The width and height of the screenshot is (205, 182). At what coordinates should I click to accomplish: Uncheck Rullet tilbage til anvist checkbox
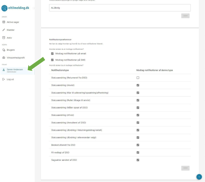[x=138, y=100]
